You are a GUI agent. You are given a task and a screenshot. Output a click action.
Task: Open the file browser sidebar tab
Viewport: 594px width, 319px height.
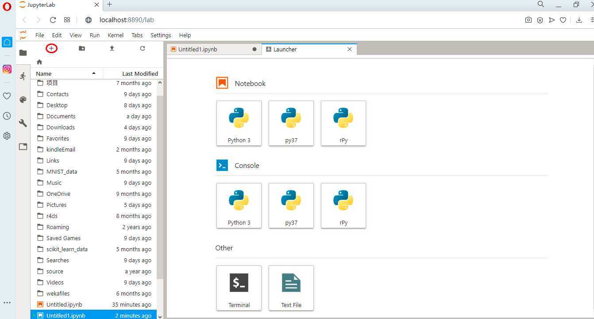23,53
